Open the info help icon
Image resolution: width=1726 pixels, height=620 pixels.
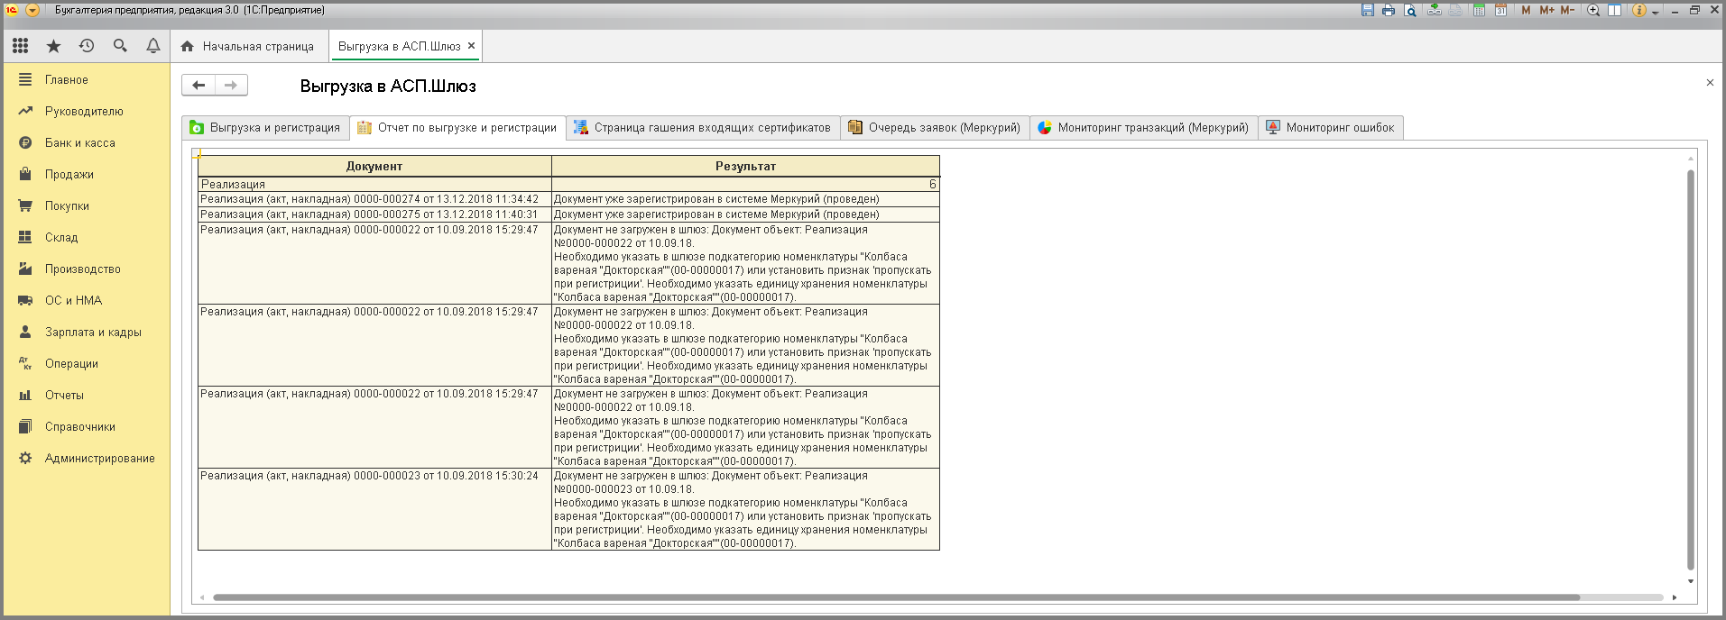coord(1639,10)
